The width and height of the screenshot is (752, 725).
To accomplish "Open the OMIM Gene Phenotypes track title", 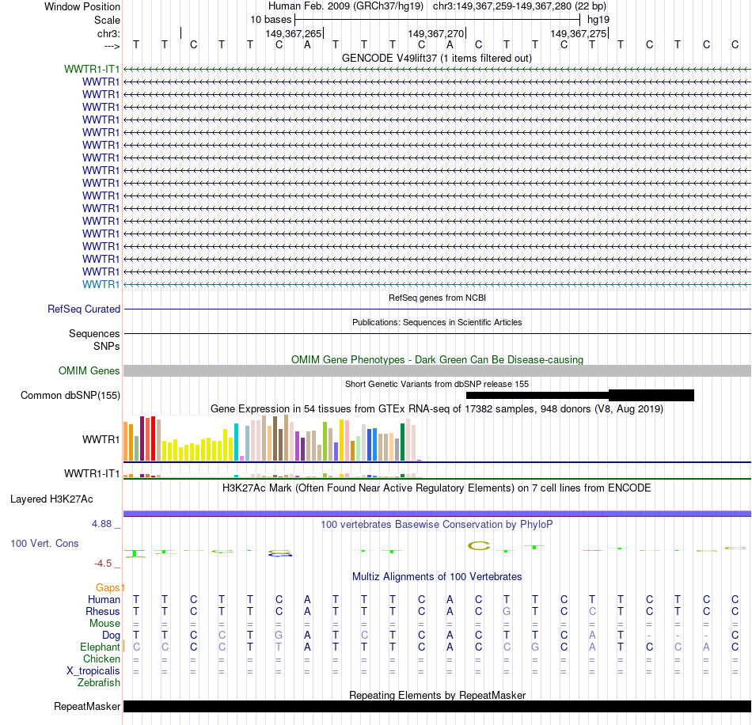I will (x=437, y=359).
